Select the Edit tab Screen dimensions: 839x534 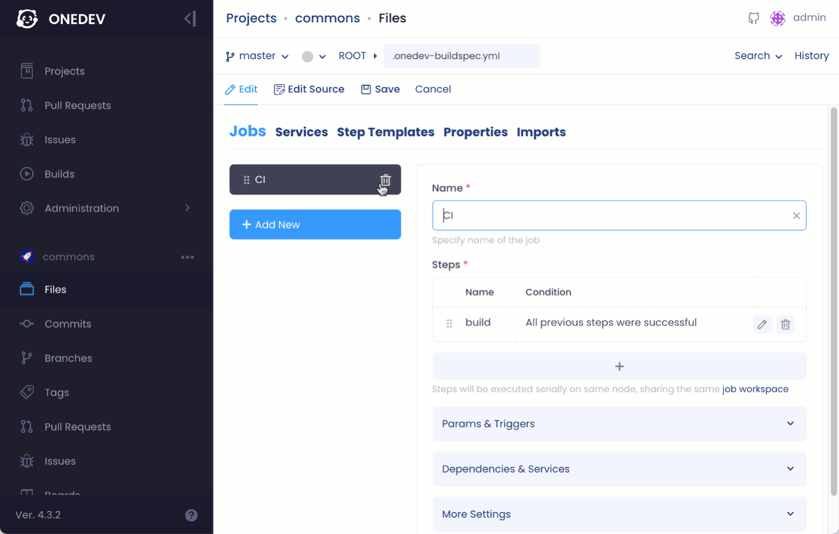pyautogui.click(x=241, y=89)
